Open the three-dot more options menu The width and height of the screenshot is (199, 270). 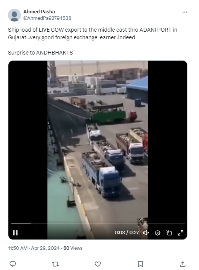tap(185, 12)
